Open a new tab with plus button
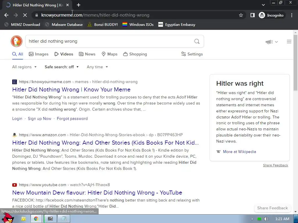The height and width of the screenshot is (223, 298). (79, 5)
